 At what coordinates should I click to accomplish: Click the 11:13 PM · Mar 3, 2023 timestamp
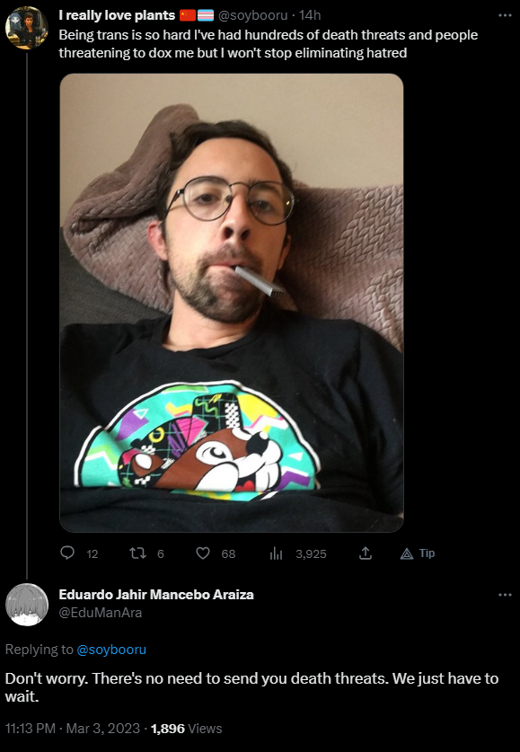pyautogui.click(x=73, y=729)
